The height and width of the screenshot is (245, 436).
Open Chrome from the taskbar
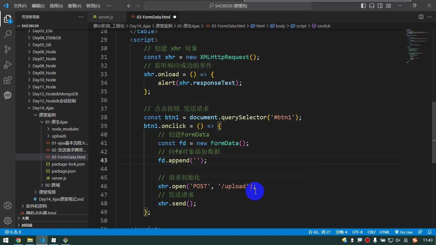coord(18,240)
